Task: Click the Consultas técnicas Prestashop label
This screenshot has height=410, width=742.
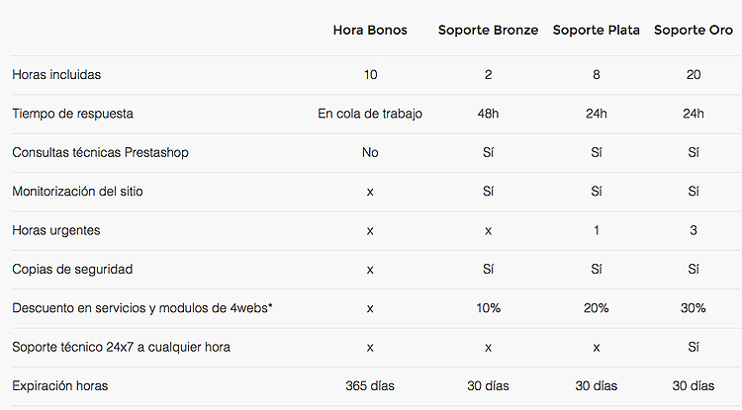Action: [x=100, y=152]
